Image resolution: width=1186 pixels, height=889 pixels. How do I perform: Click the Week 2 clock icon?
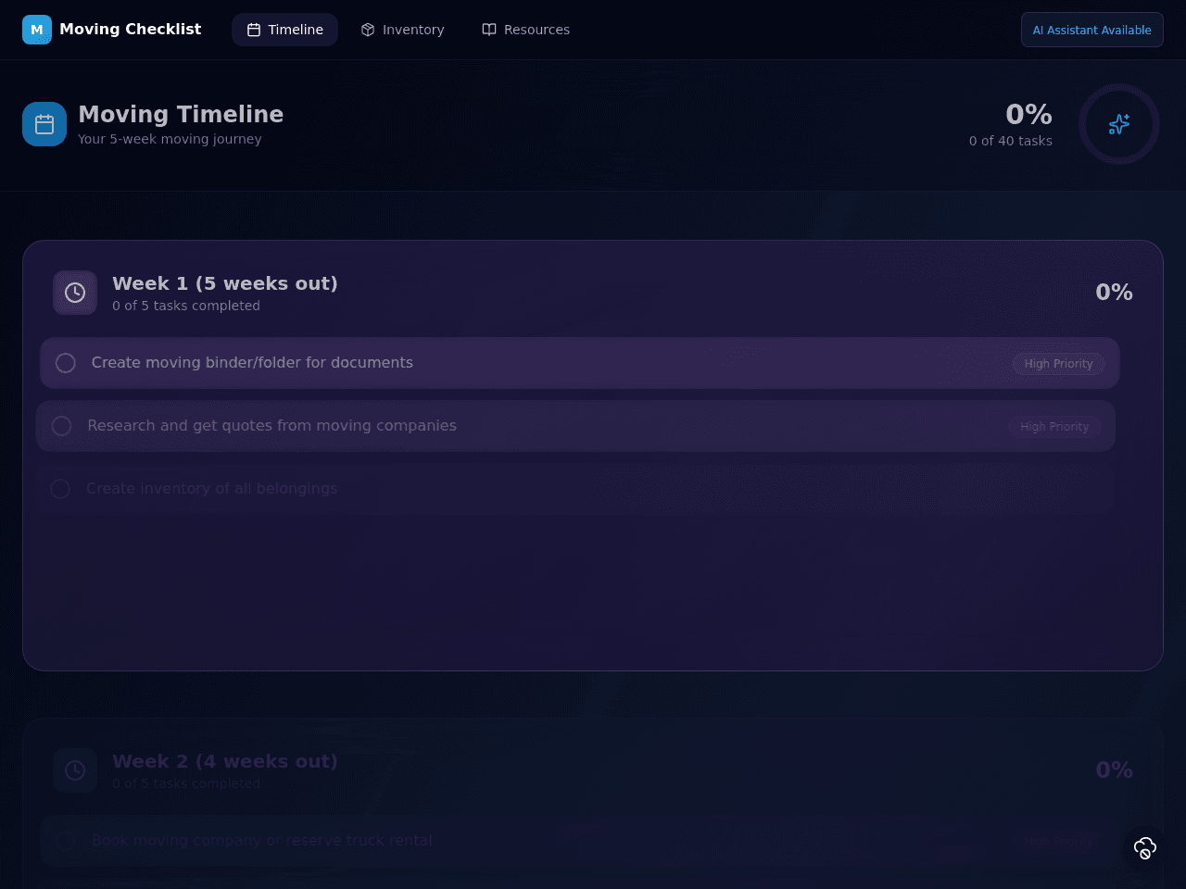75,770
